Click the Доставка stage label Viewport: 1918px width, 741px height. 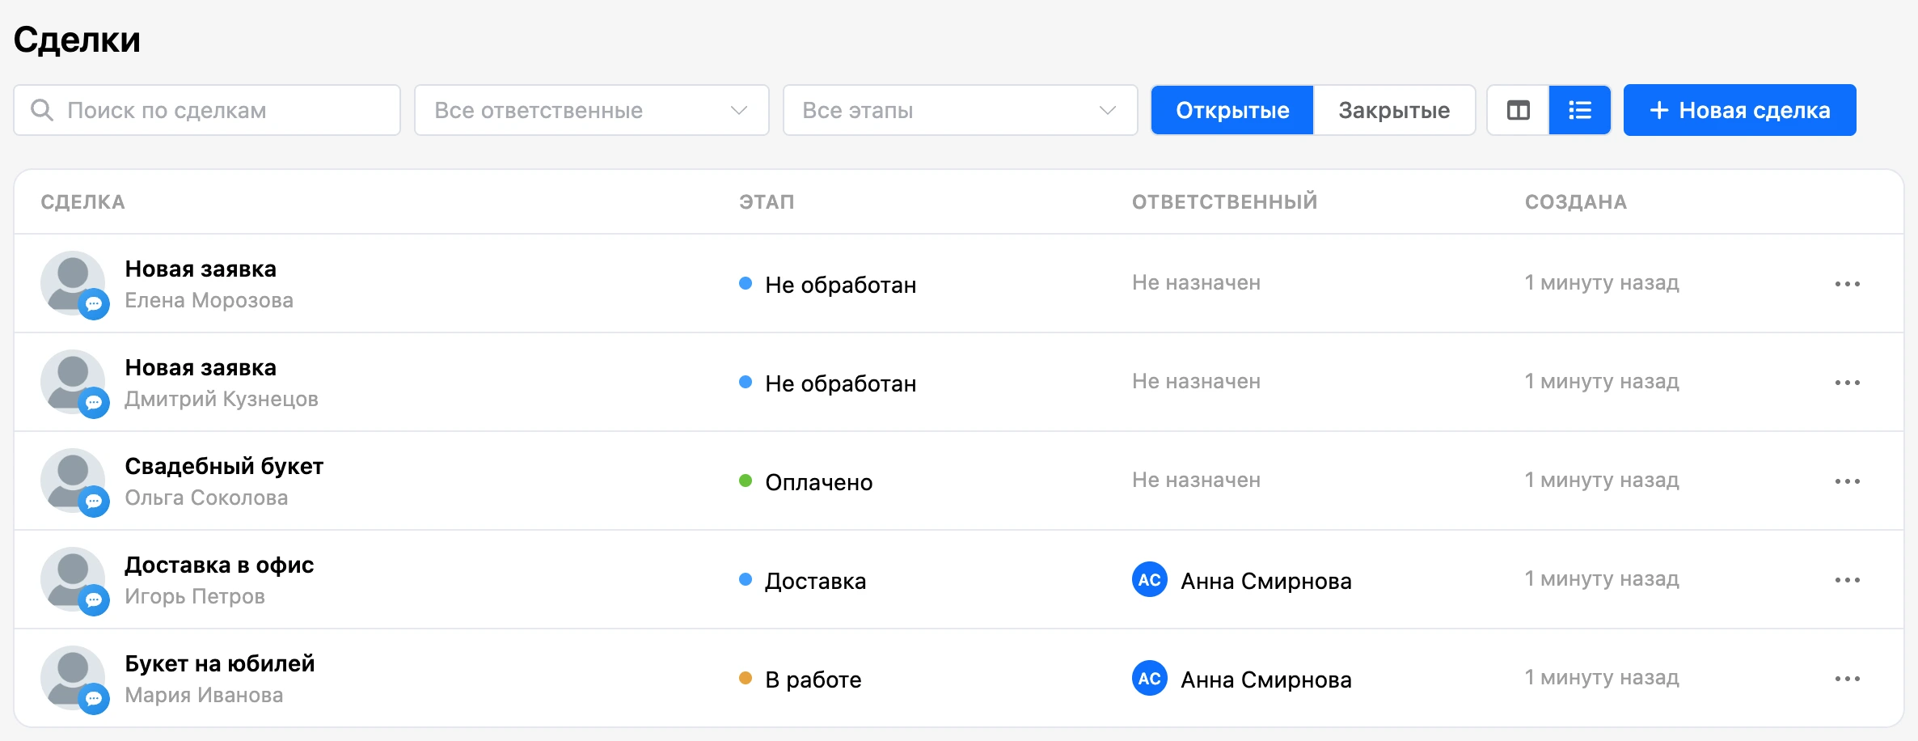(816, 581)
